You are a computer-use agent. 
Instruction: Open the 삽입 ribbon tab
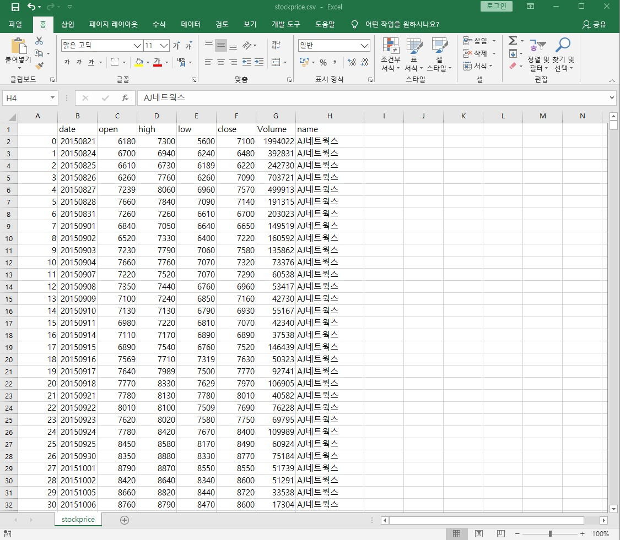click(x=68, y=24)
